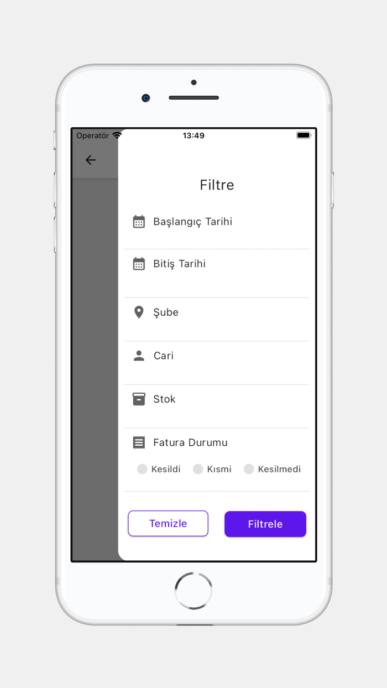Select the Kesildi radio option
This screenshot has width=387, height=688.
point(142,469)
